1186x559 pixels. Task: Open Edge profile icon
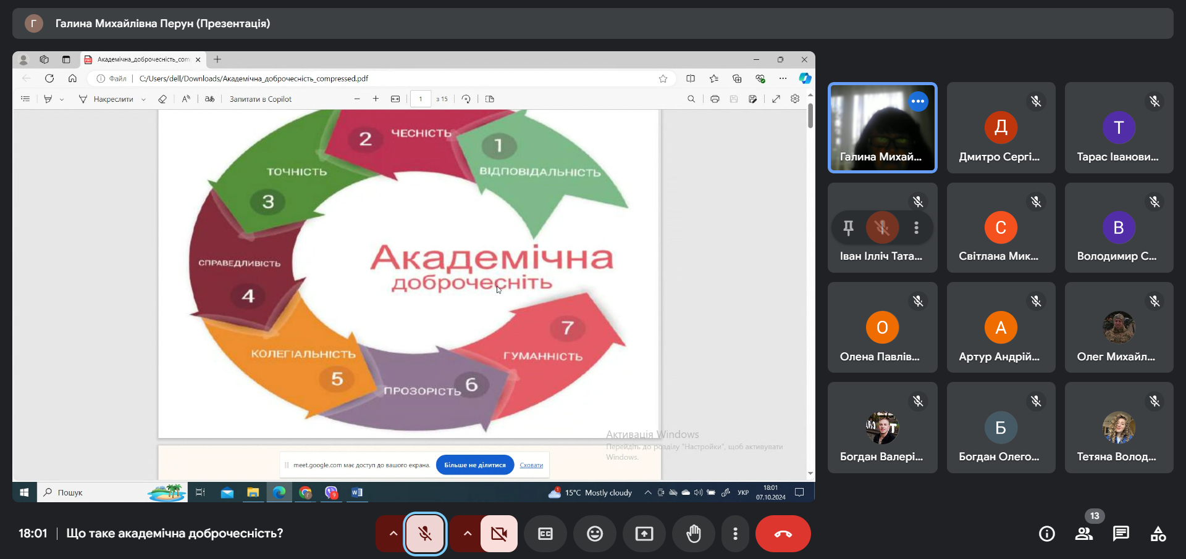pos(23,59)
